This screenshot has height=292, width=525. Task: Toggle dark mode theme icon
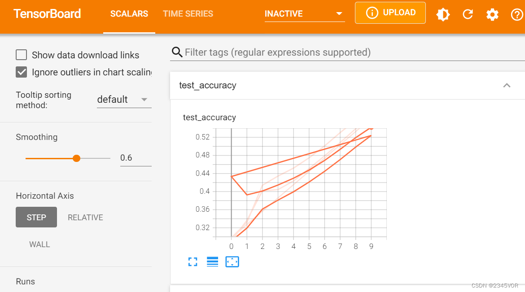tap(443, 15)
